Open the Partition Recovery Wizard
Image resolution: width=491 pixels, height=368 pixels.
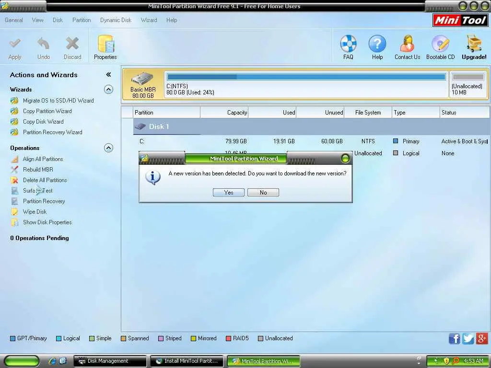click(53, 132)
